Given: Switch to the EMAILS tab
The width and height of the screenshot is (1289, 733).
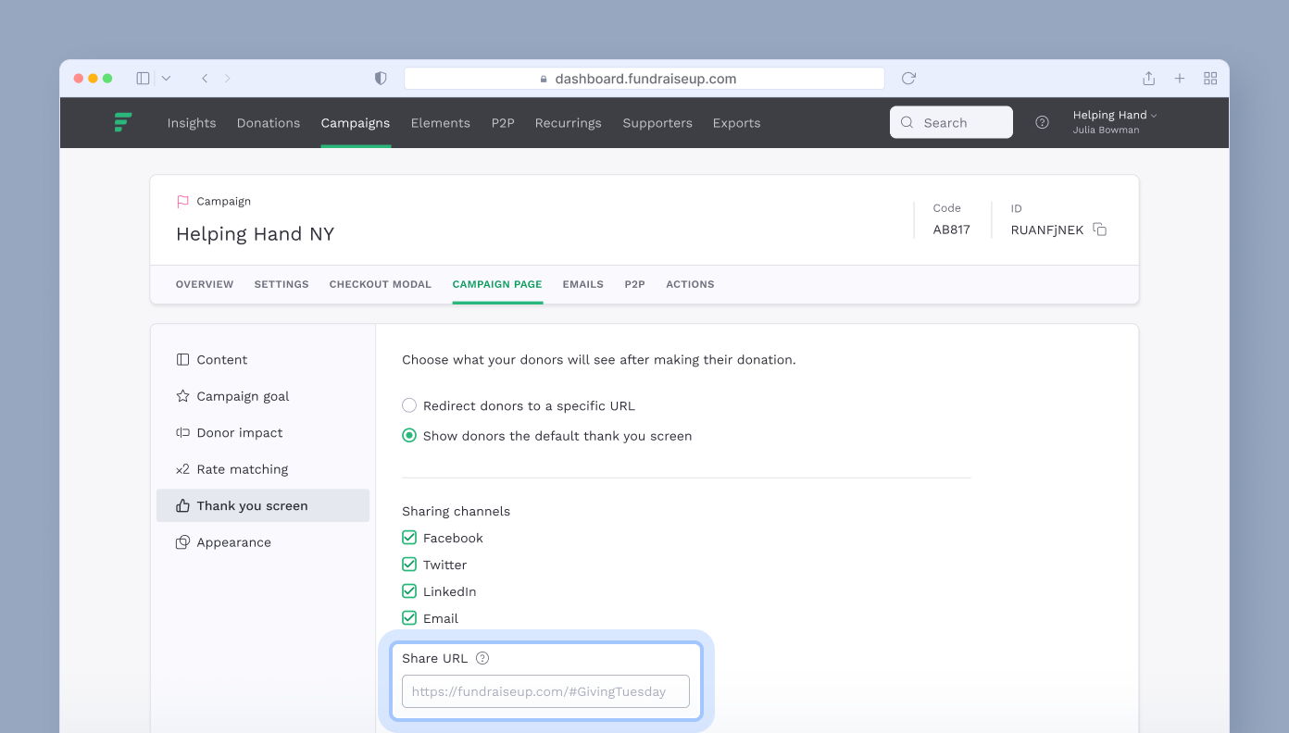Looking at the screenshot, I should 583,284.
